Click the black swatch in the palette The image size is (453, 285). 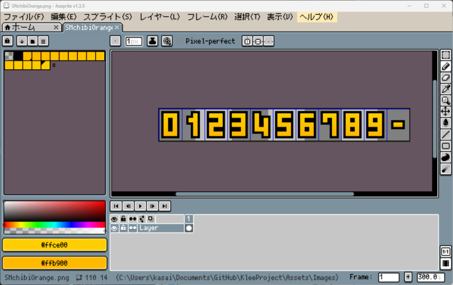coord(18,56)
